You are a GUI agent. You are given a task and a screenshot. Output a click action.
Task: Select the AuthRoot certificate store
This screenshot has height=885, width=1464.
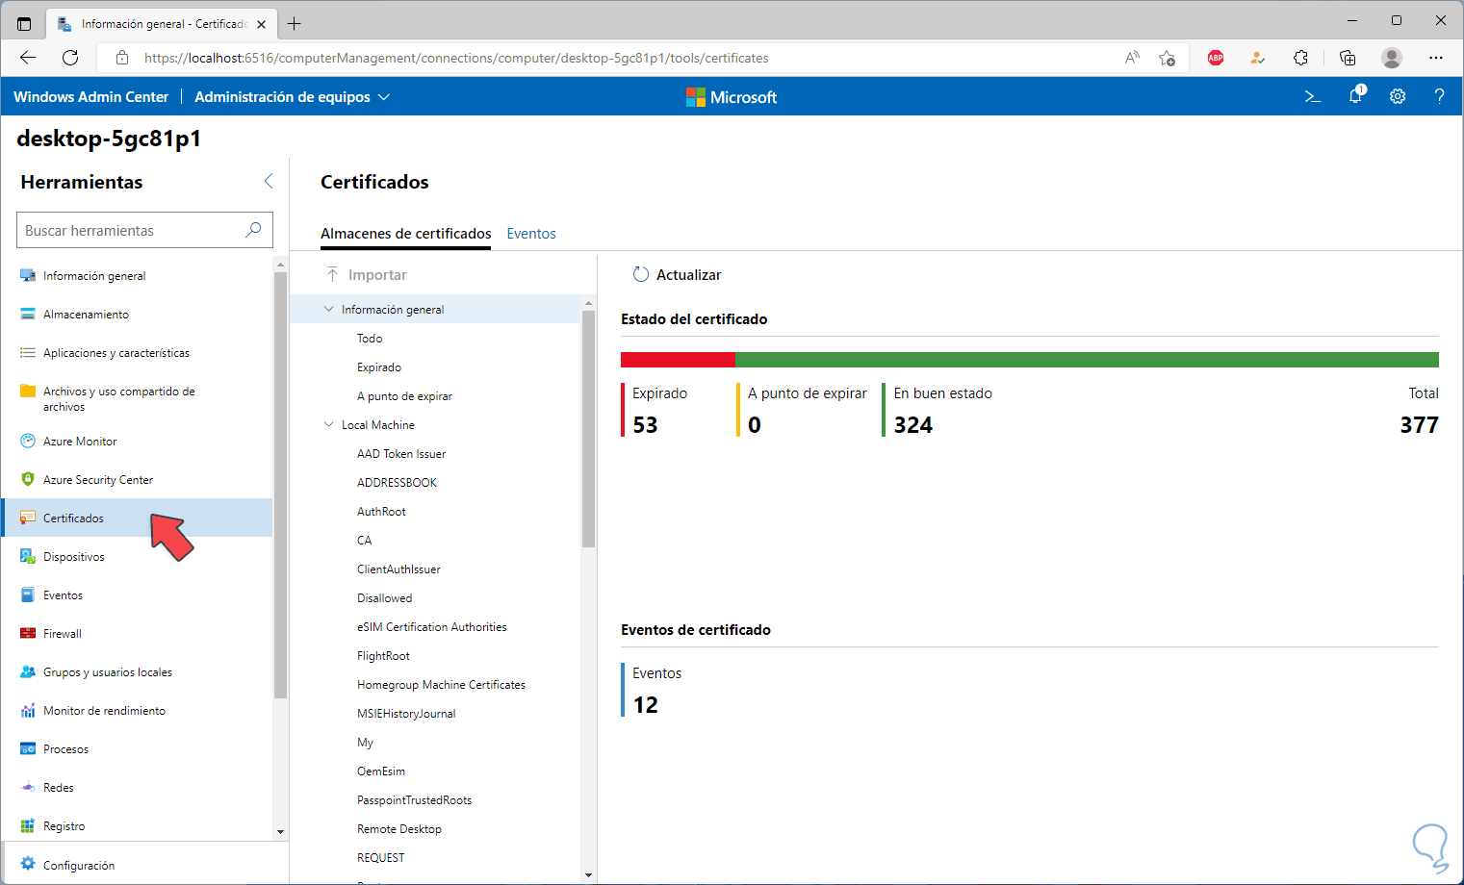(381, 512)
